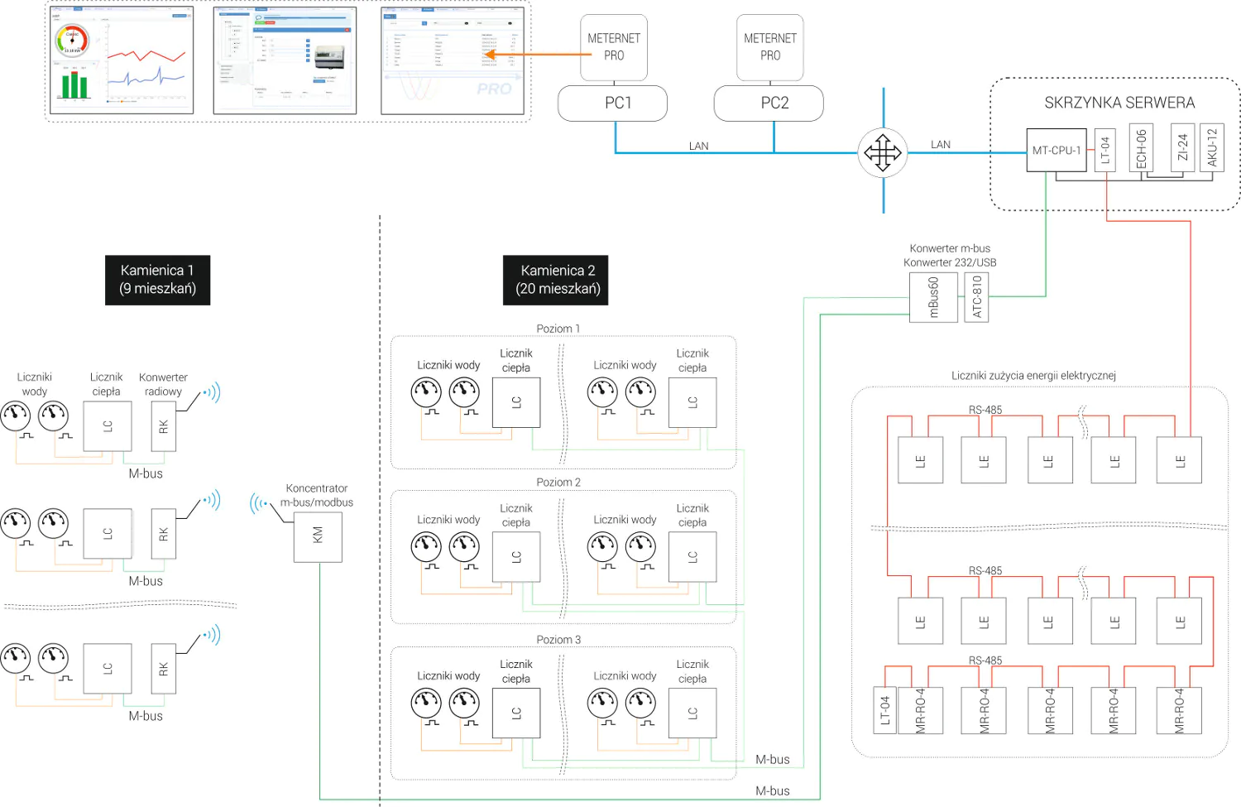Click the Poziom 3 heading

tap(558, 640)
